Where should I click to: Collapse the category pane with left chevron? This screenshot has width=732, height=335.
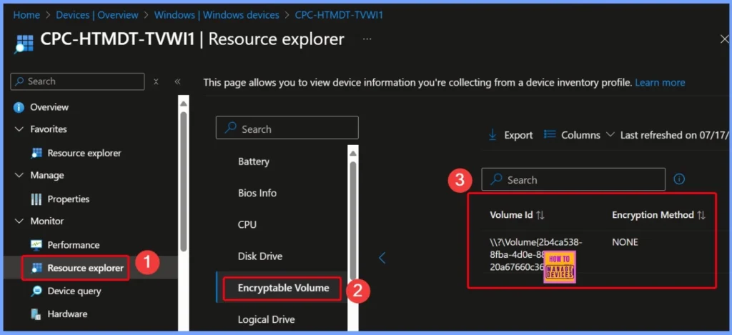pyautogui.click(x=382, y=258)
